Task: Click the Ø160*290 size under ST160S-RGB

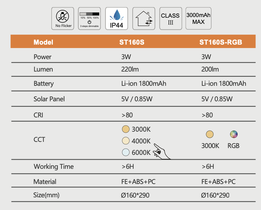Action: coord(215,195)
